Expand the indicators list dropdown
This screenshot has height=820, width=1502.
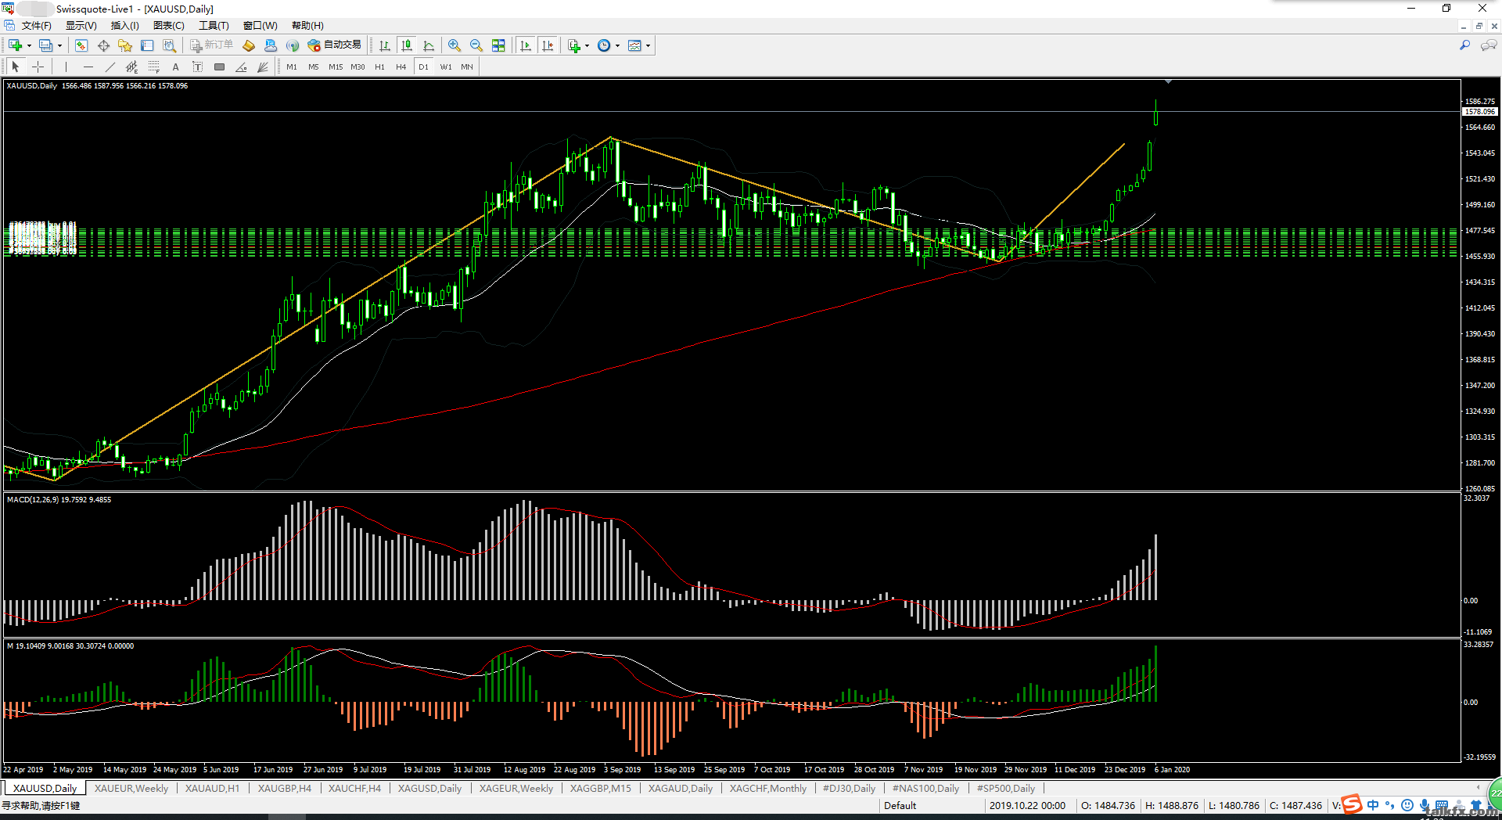point(587,45)
